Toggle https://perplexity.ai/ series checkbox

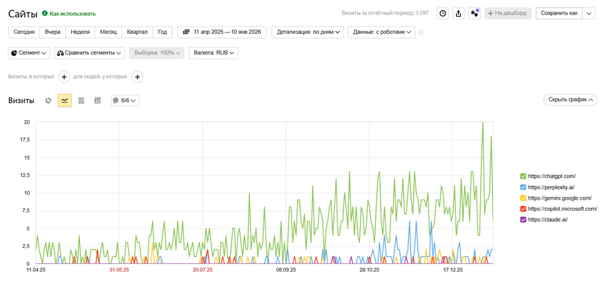coord(523,187)
